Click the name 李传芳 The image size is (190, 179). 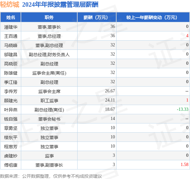11,91
